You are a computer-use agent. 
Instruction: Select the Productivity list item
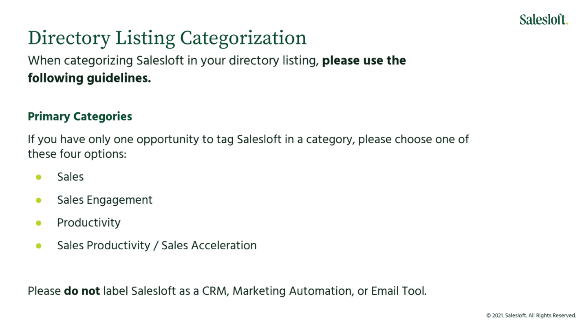click(89, 223)
